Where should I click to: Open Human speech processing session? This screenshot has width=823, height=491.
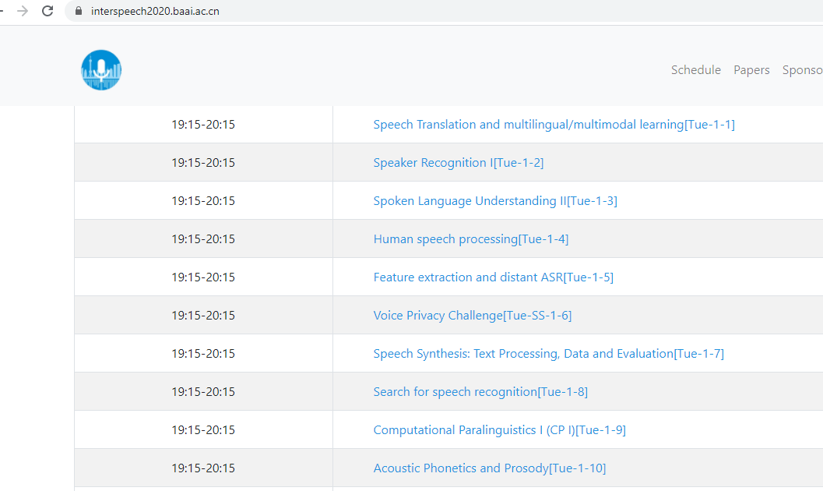coord(471,238)
